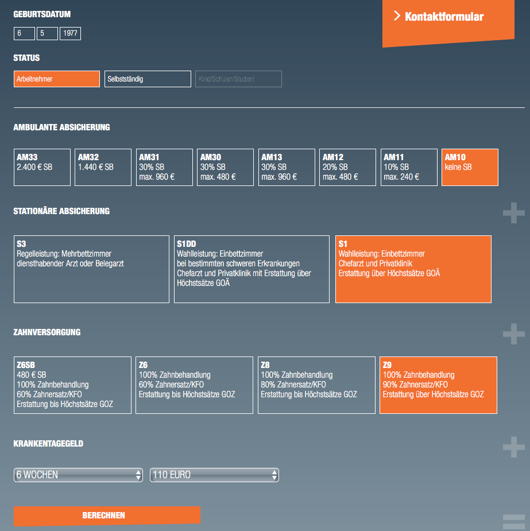Viewport: 530px width, 531px height.
Task: Choose S1DD hospital tariff option
Action: 252,269
